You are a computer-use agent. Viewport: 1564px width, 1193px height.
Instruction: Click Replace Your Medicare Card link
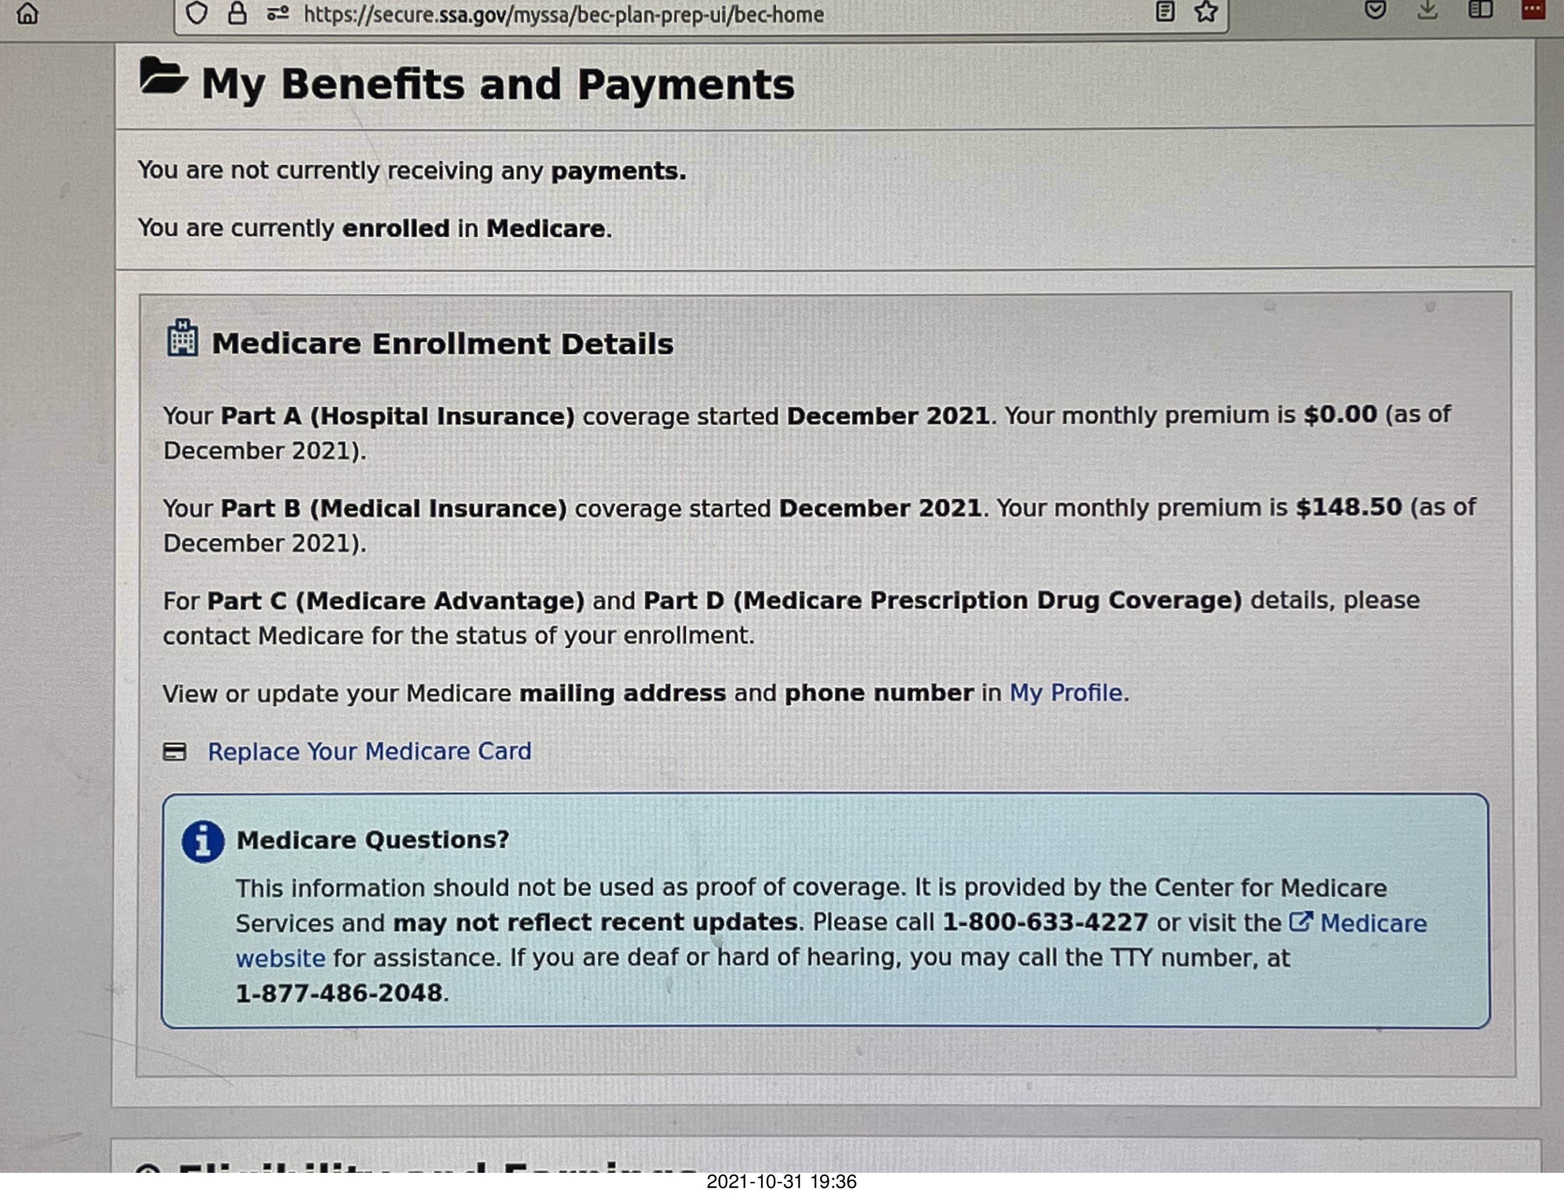(369, 751)
